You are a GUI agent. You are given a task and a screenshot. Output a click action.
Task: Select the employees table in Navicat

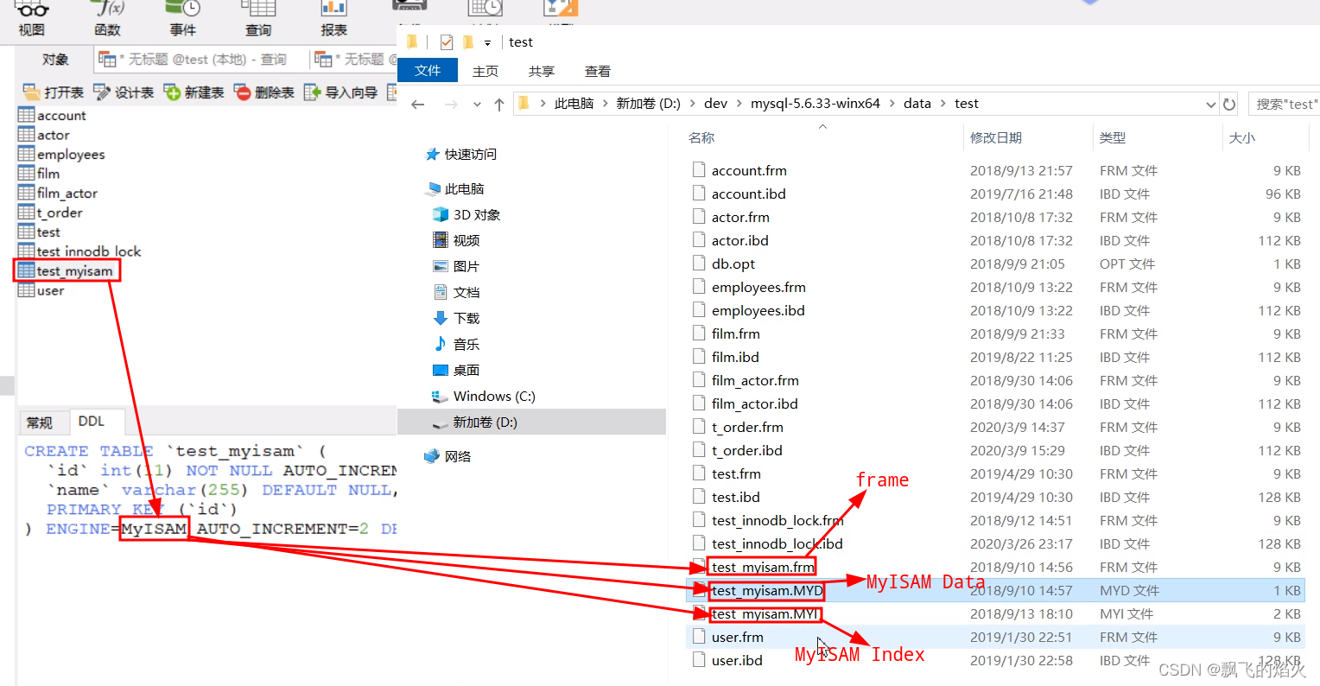62,154
